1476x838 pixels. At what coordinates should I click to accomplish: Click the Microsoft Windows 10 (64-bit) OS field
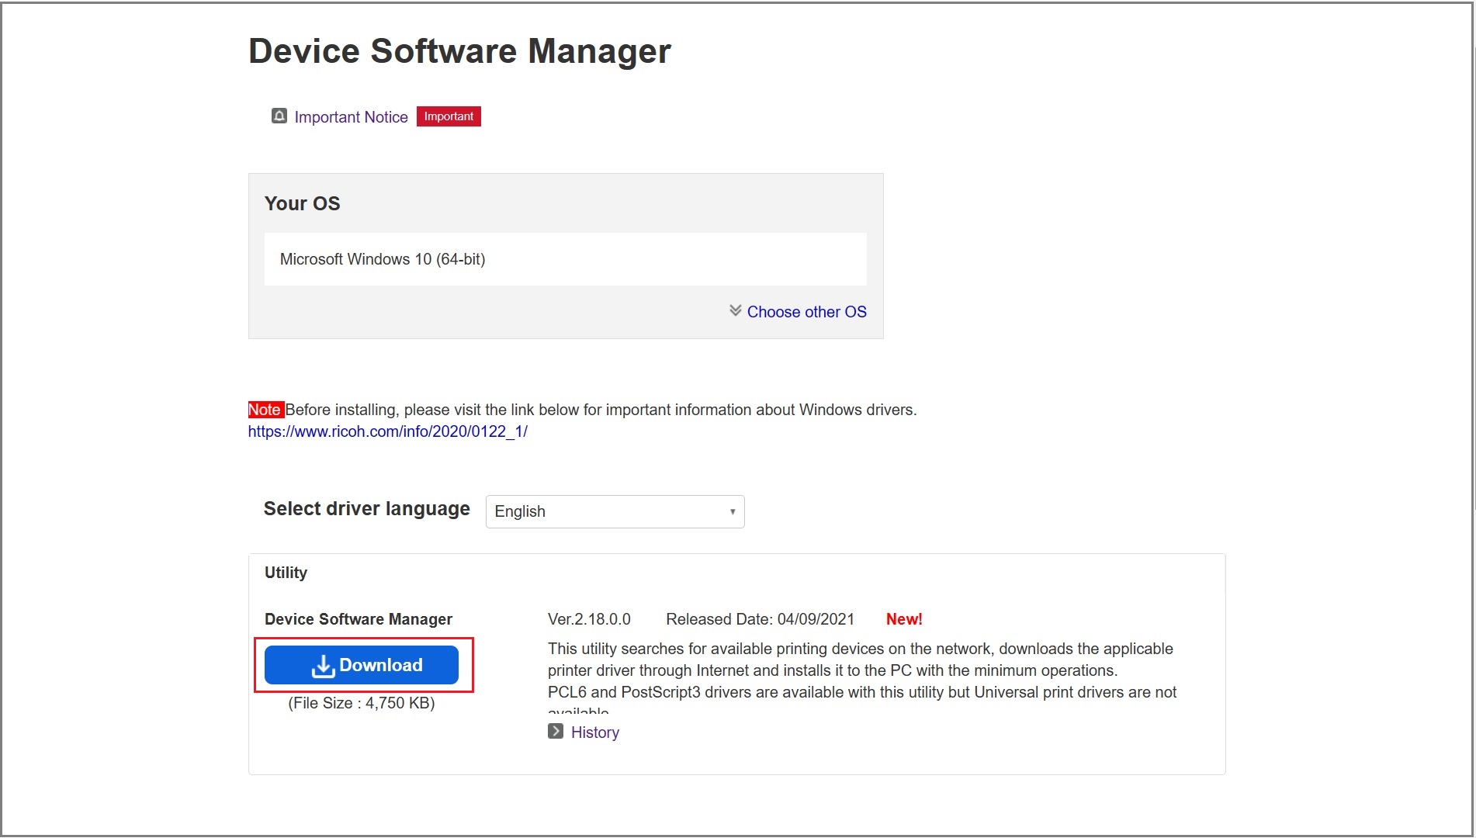coord(565,258)
